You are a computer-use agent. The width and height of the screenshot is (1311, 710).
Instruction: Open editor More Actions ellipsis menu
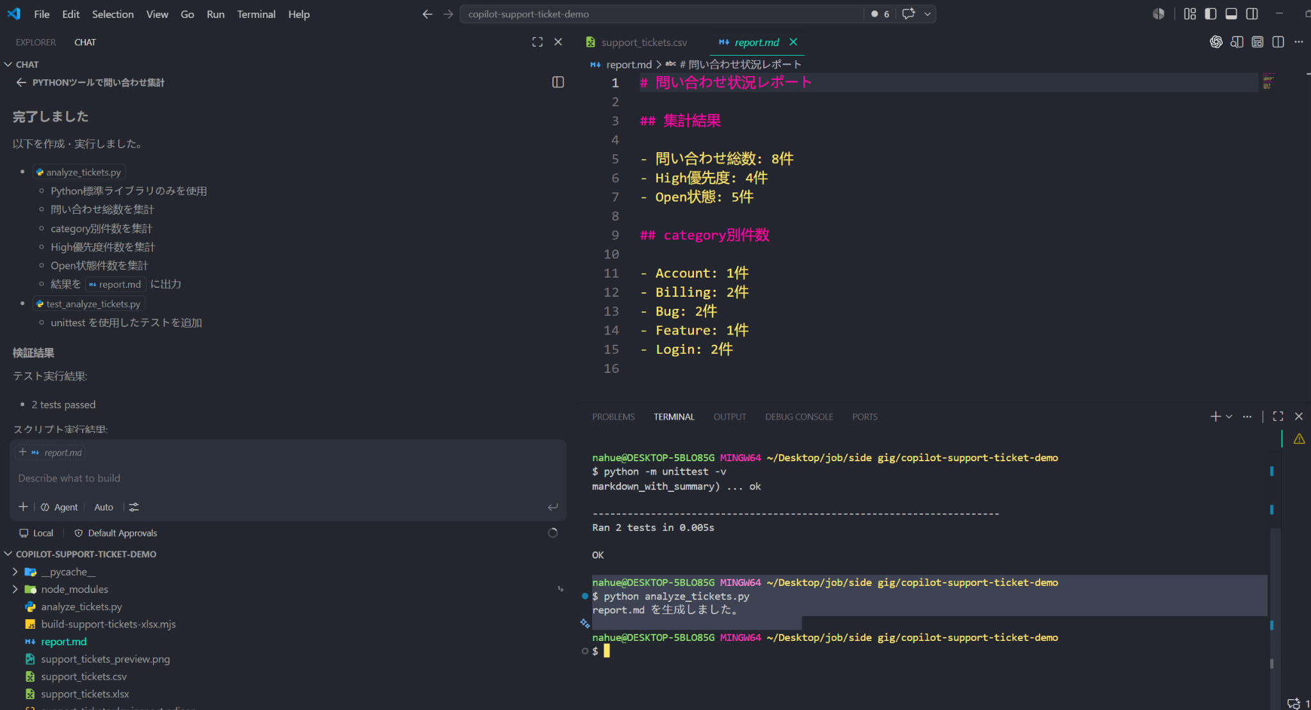(x=1298, y=42)
